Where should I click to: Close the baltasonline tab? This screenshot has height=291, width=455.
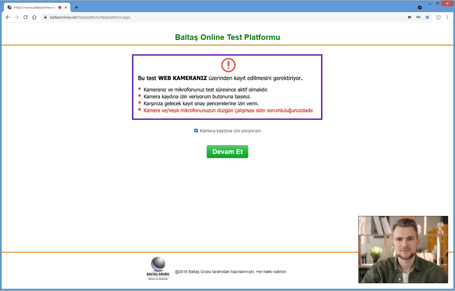coord(66,7)
